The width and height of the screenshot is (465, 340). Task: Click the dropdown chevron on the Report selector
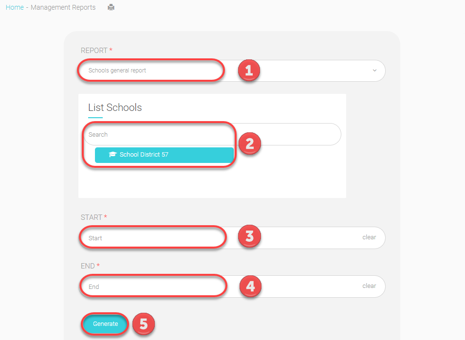coord(374,71)
